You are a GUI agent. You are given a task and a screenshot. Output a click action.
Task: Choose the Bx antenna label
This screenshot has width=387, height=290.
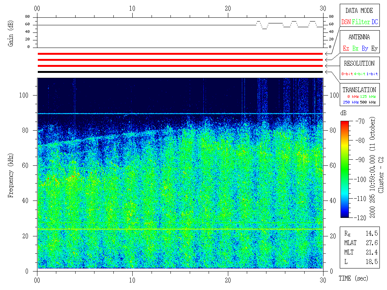[x=355, y=48]
